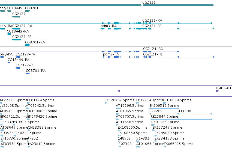Click the AT01065.5prime EST
The image size is (232, 148).
(117, 114)
